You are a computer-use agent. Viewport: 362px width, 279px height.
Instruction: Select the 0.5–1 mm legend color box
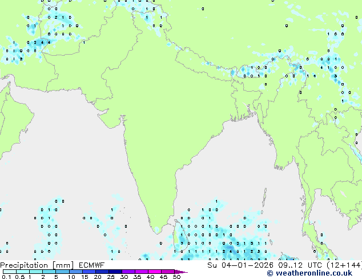pyautogui.click(x=23, y=272)
